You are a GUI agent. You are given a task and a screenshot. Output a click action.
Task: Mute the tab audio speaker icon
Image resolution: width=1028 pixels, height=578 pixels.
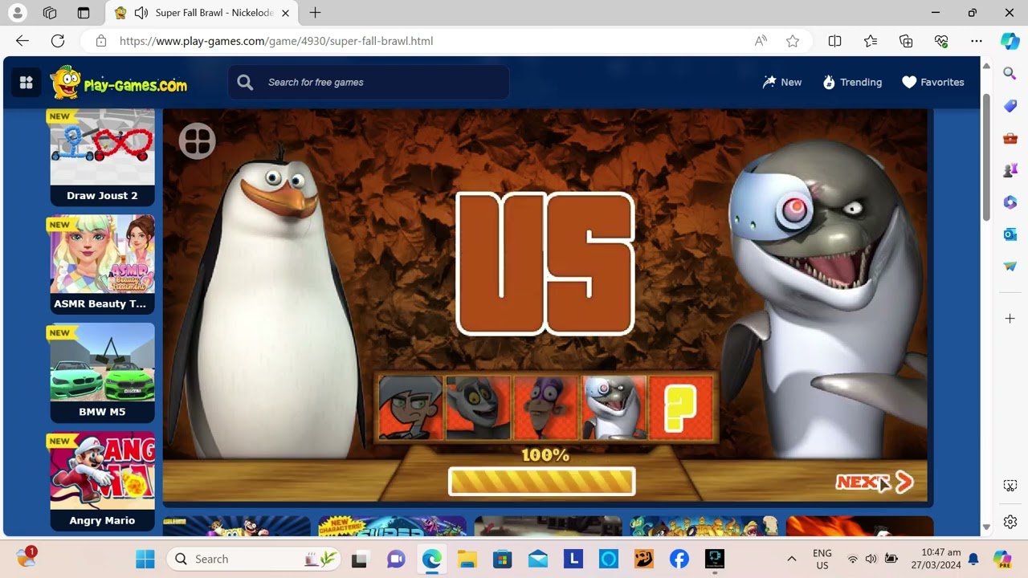pyautogui.click(x=141, y=13)
